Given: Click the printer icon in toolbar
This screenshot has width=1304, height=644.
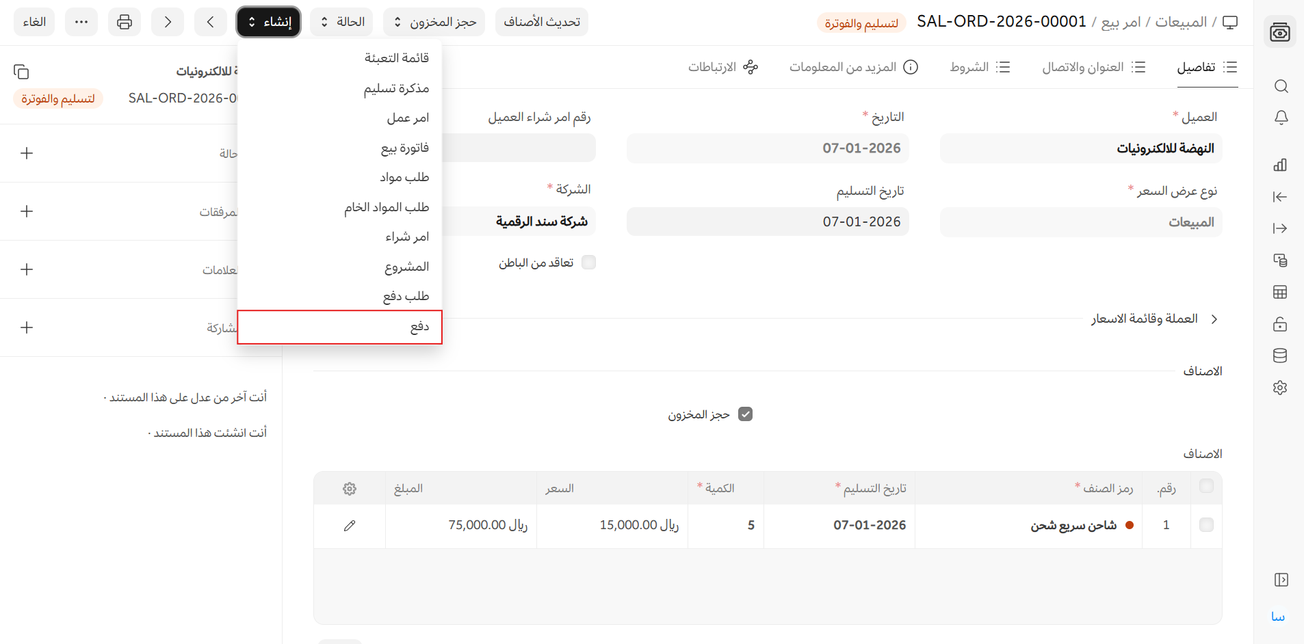Looking at the screenshot, I should pos(125,22).
